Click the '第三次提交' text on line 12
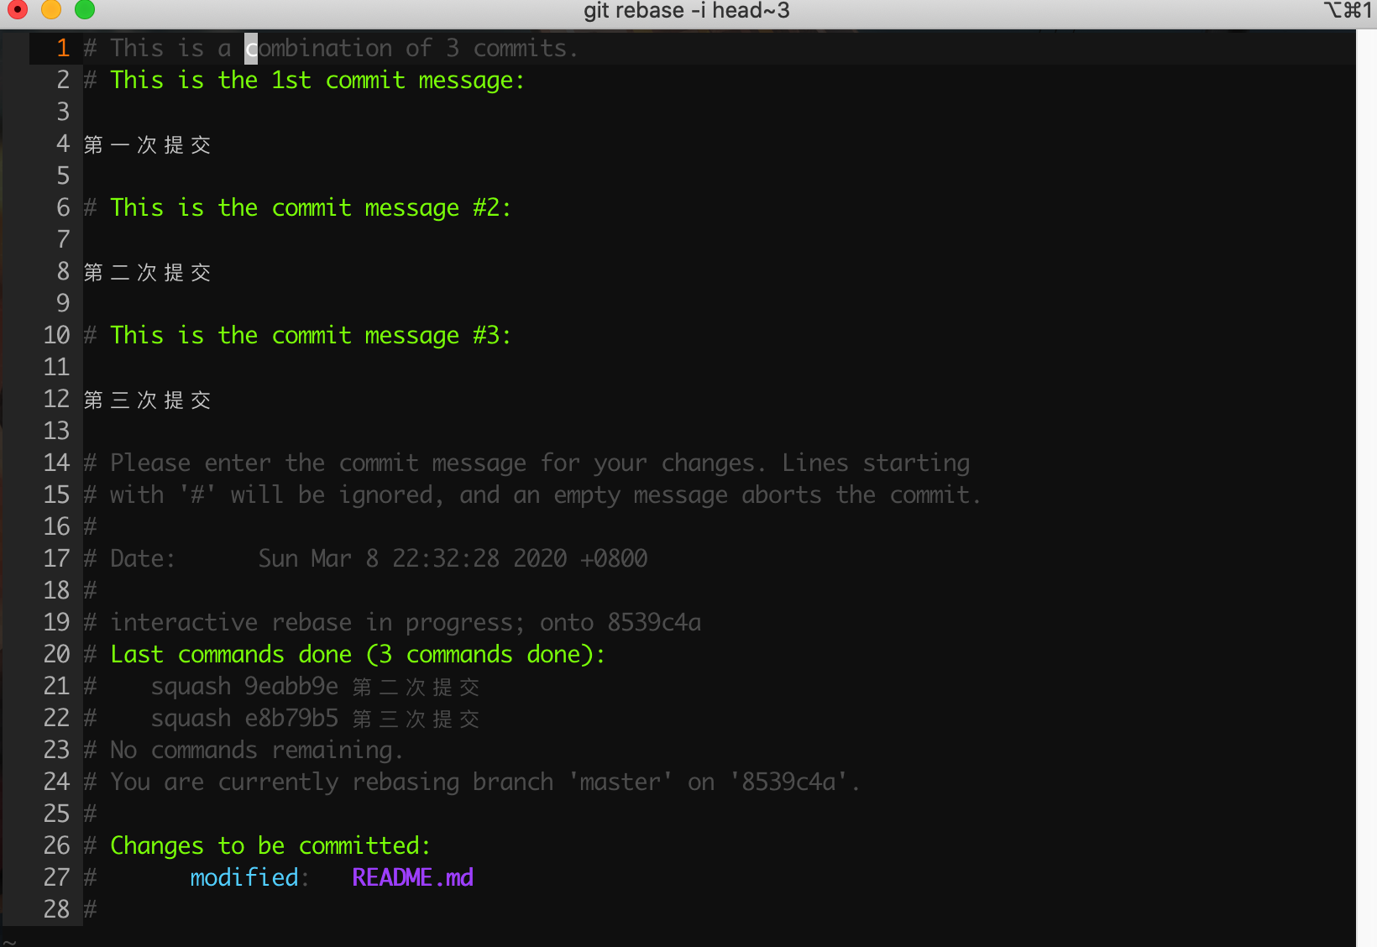The image size is (1377, 947). (148, 400)
